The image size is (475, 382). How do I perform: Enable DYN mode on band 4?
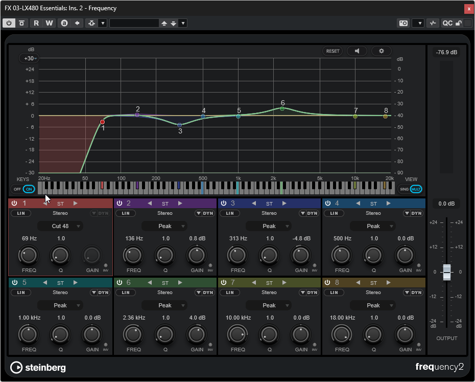pos(414,213)
